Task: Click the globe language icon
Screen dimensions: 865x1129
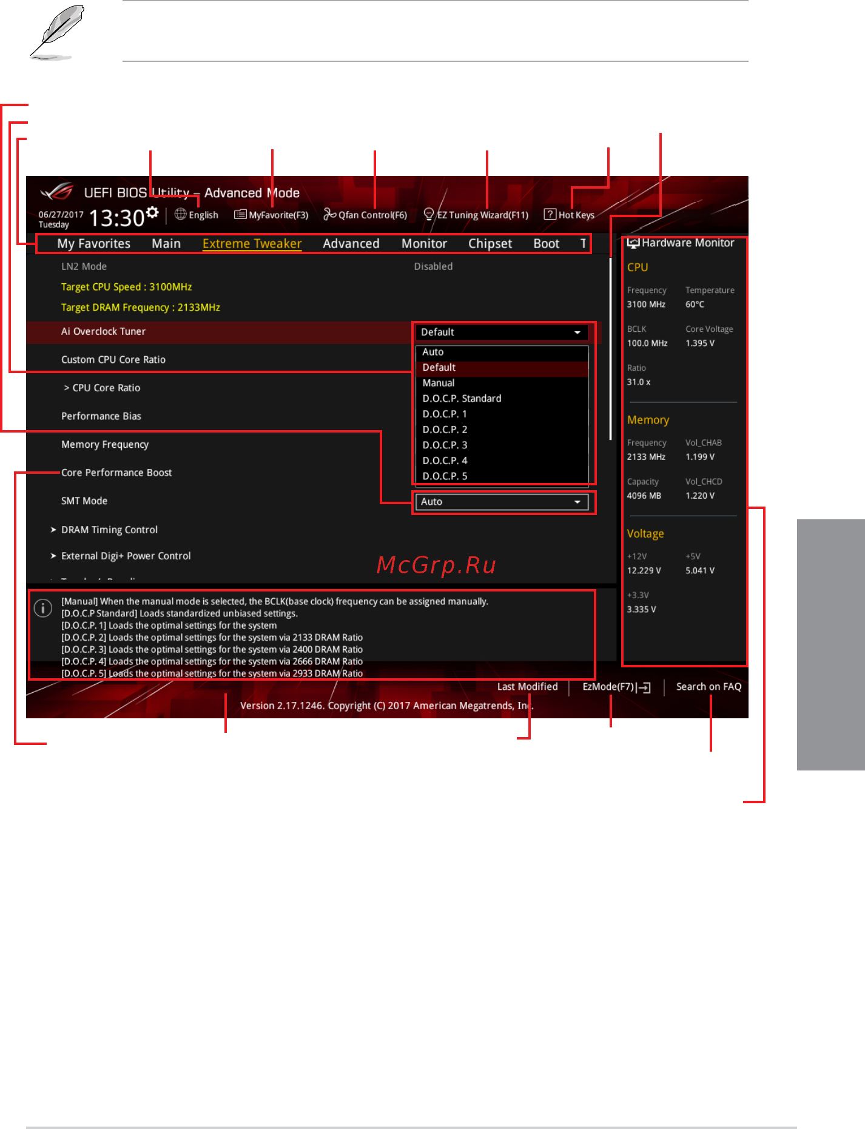Action: tap(180, 214)
